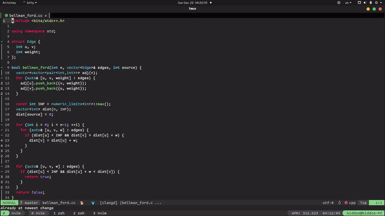
Task: Collapse the bellman_ford function fold at line 9
Action: pyautogui.click(x=2, y=68)
